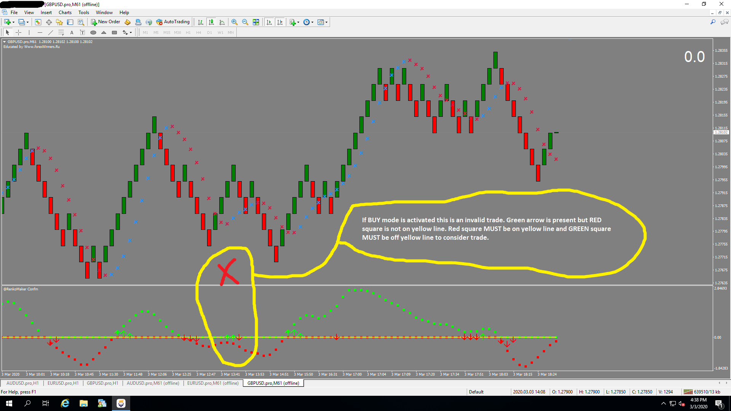
Task: Open File Explorer from taskbar
Action: [83, 403]
